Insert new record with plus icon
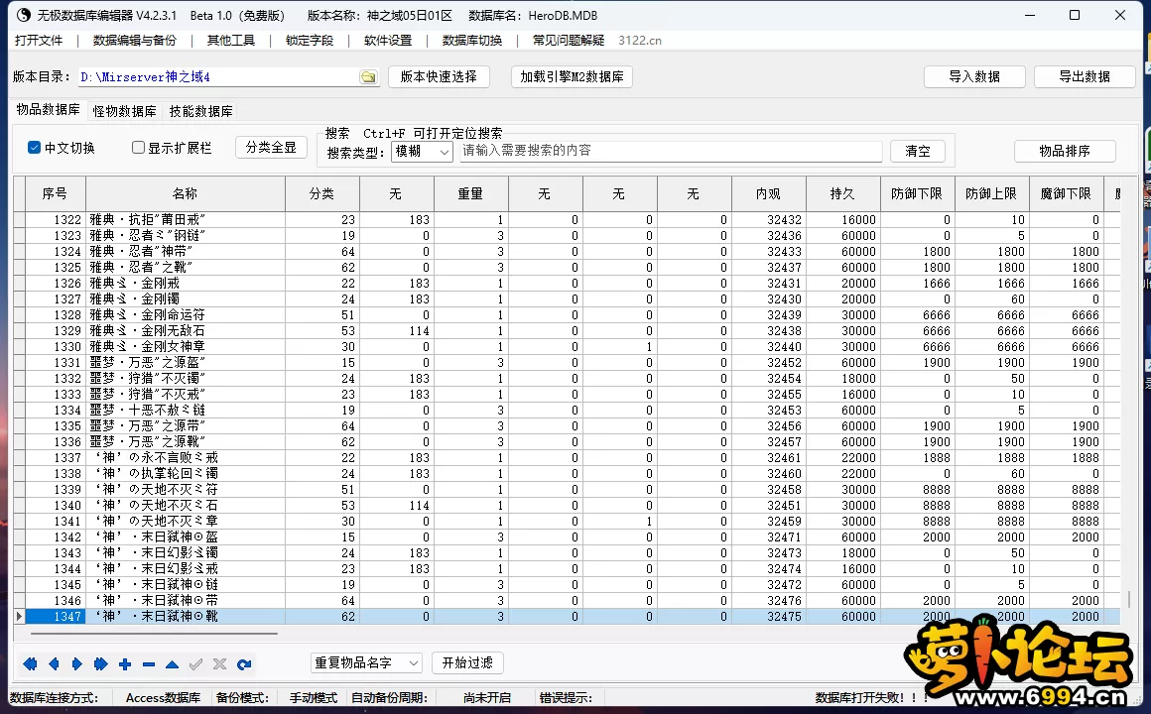Image resolution: width=1151 pixels, height=714 pixels. coord(125,664)
